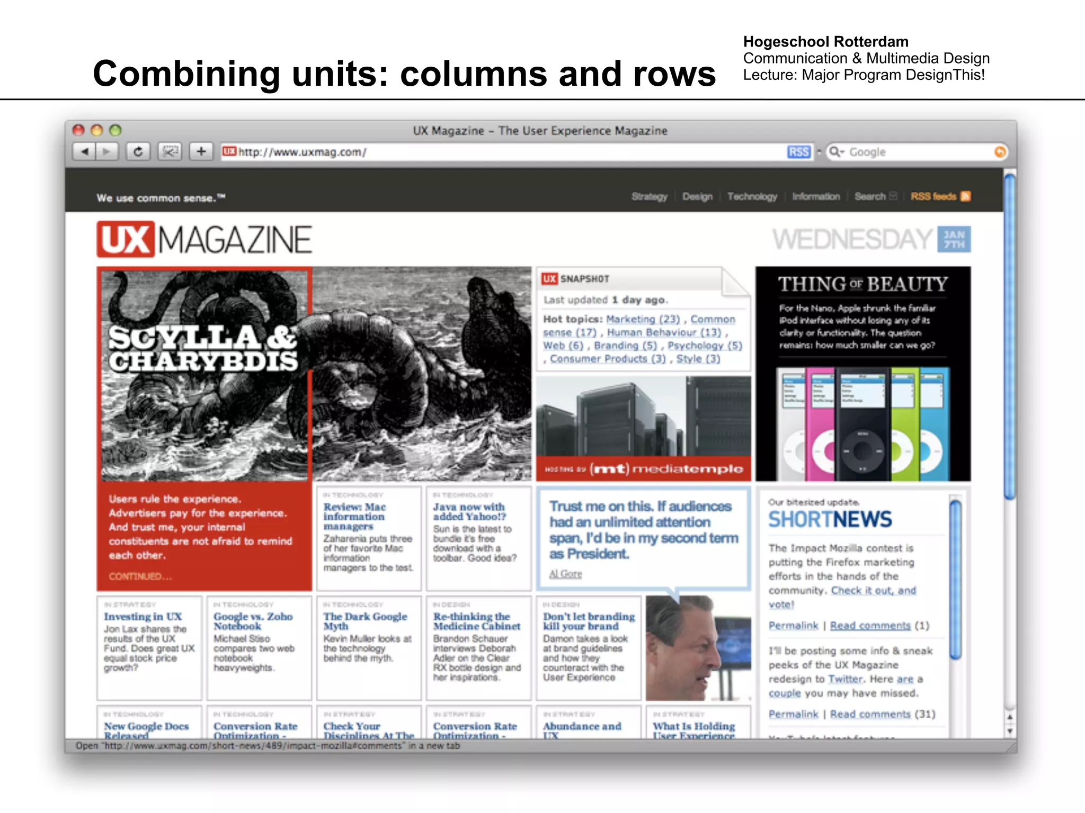Open the Check Your Disciplines article
The width and height of the screenshot is (1085, 813).
pyautogui.click(x=369, y=730)
